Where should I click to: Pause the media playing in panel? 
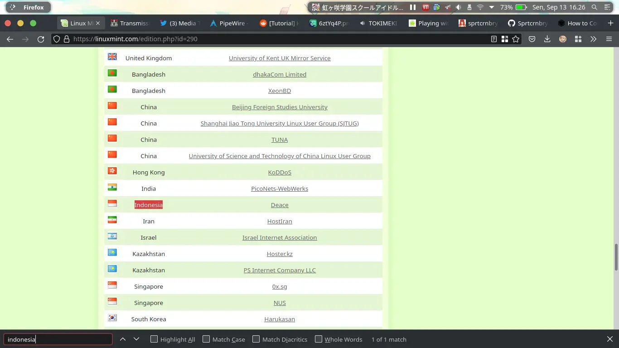pyautogui.click(x=413, y=7)
